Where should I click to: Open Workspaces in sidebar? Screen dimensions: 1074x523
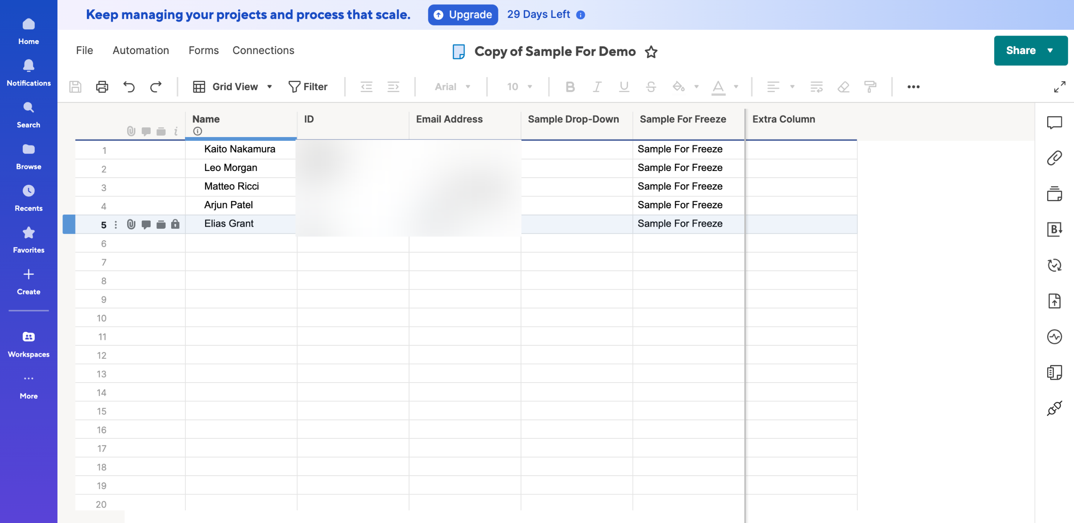pyautogui.click(x=29, y=344)
